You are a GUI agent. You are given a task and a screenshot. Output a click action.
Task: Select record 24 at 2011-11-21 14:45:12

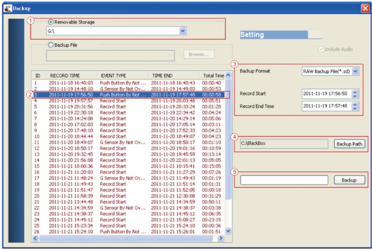click(x=128, y=220)
